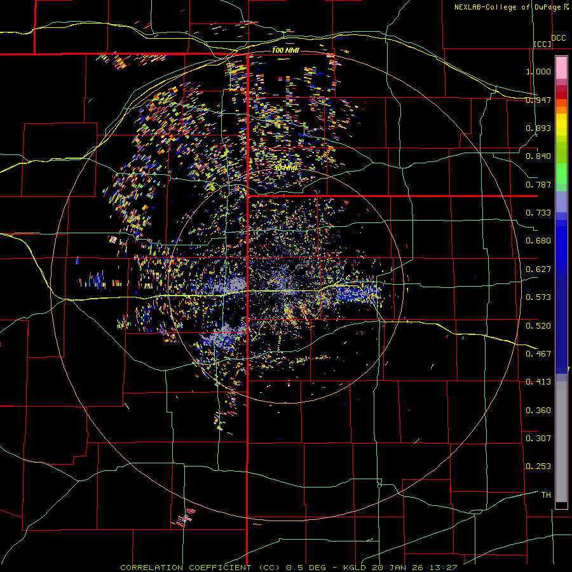Viewport: 572px width, 572px height.
Task: Select the 0.360 color scale value
Action: coord(538,411)
